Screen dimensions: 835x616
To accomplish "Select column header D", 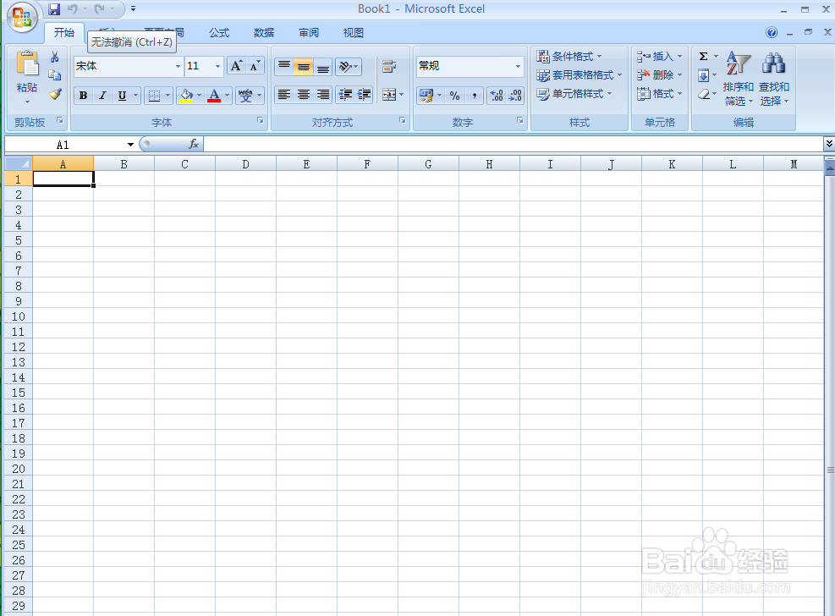I will [245, 164].
